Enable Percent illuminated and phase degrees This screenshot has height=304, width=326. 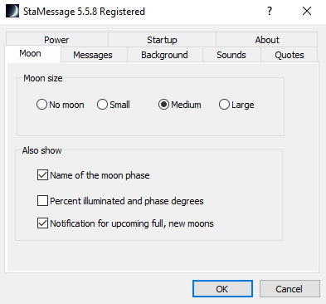click(x=120, y=201)
